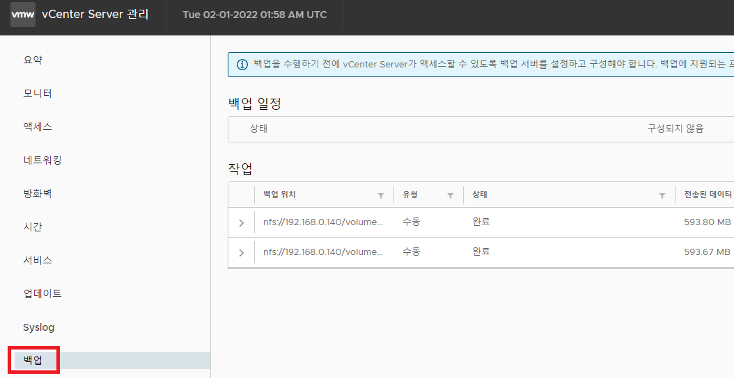Screen dimensions: 734x378
Task: Open the 서비스 menu item
Action: pos(38,260)
